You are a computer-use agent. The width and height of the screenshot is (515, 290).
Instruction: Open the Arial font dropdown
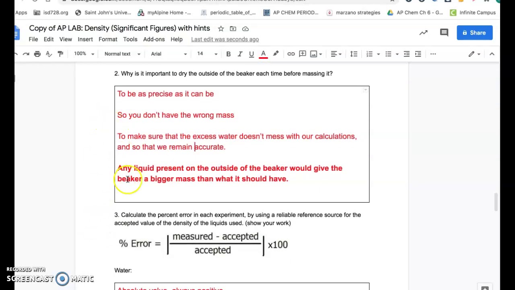169,54
